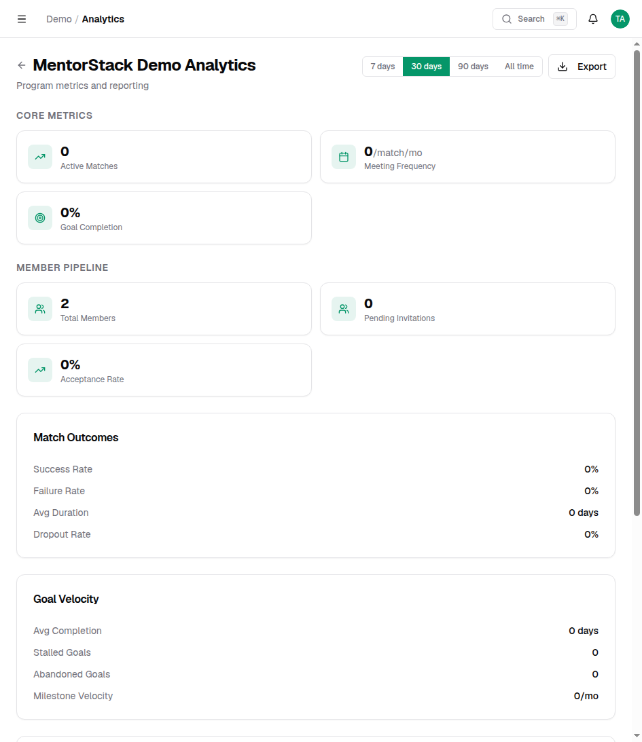Open the navigation hamburger menu
Viewport: 642px width, 742px height.
[22, 19]
